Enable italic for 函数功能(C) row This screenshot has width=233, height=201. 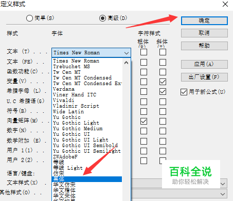pyautogui.click(x=163, y=72)
